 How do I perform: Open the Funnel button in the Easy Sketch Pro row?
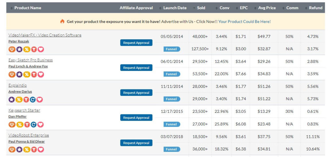(172, 74)
